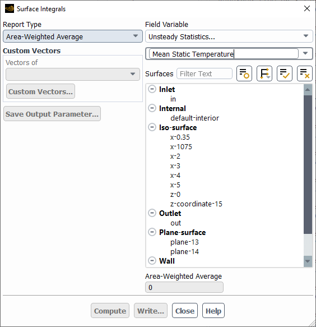Close the Surface Integrals dialog with X
This screenshot has height=327, width=316.
pos(307,8)
